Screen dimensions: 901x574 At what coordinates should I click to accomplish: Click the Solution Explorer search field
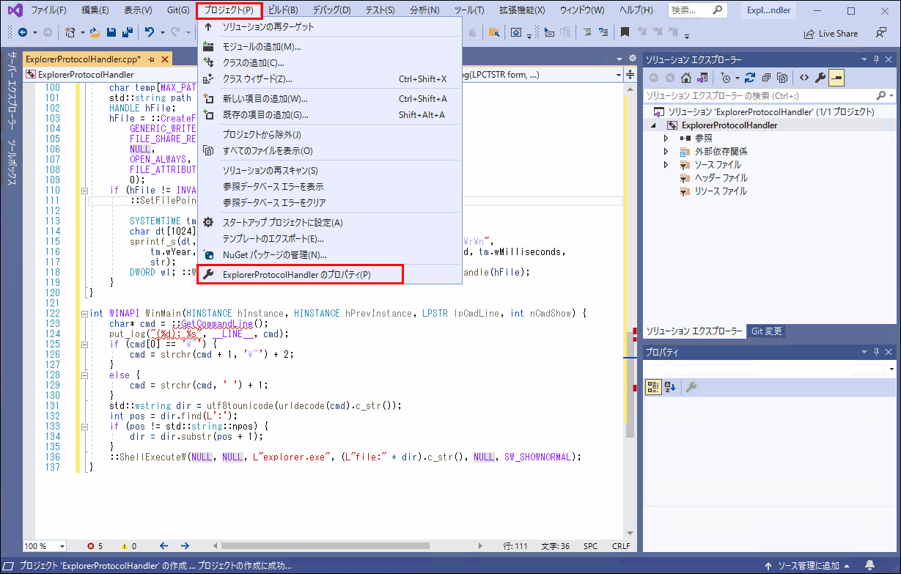[768, 95]
